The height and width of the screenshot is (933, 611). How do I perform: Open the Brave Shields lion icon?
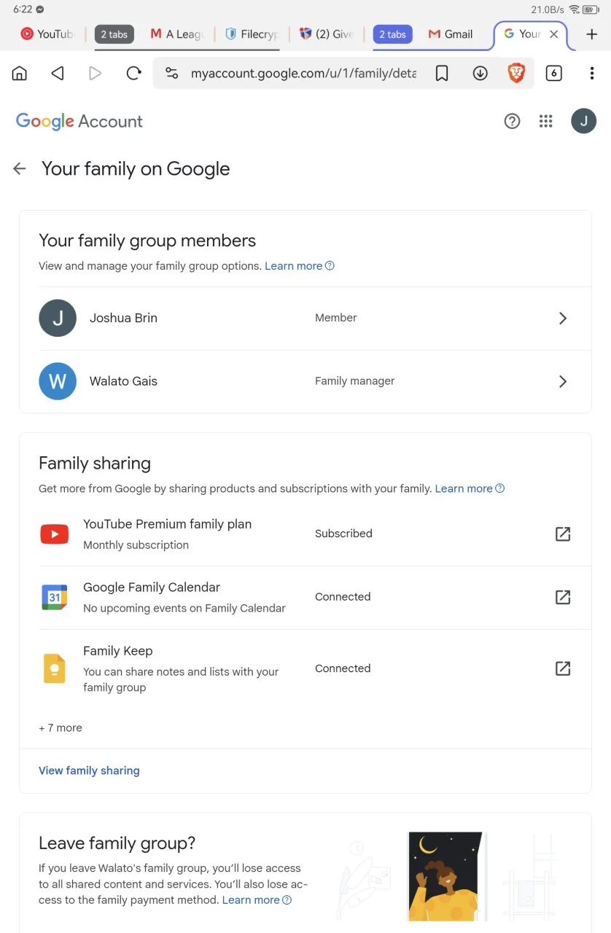pyautogui.click(x=516, y=73)
